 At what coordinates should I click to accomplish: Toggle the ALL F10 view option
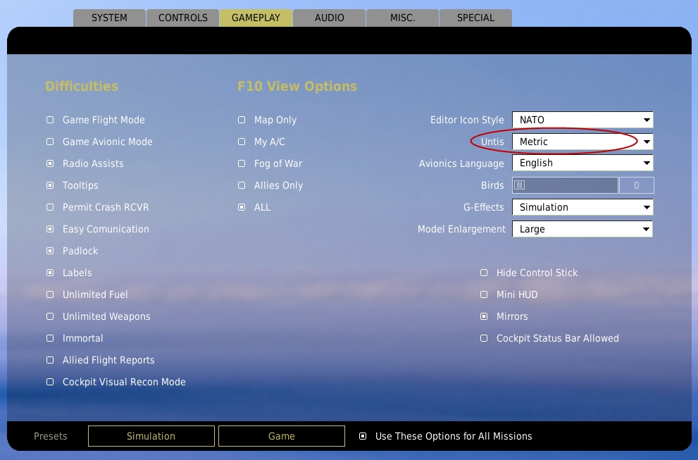click(x=242, y=207)
